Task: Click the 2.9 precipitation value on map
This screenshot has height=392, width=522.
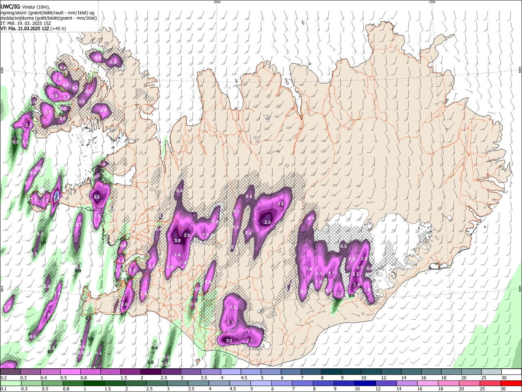Action: pyautogui.click(x=268, y=222)
